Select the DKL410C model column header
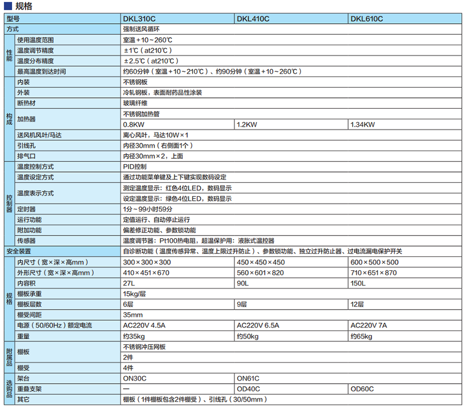This screenshot has height=407, width=466. (253, 19)
